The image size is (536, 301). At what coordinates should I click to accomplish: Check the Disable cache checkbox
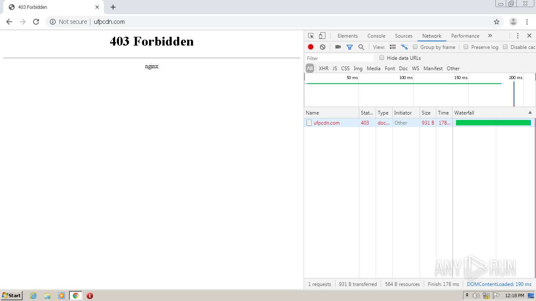(505, 47)
